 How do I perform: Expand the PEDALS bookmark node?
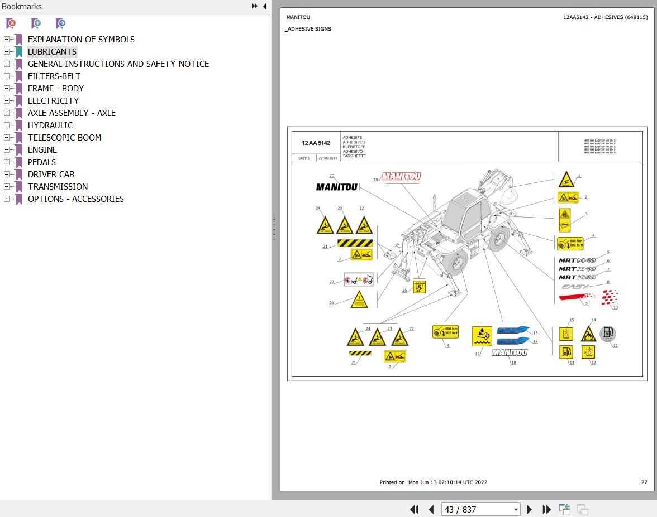(7, 162)
